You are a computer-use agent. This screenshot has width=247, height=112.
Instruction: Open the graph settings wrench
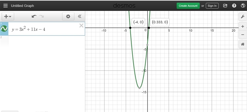coord(243,17)
